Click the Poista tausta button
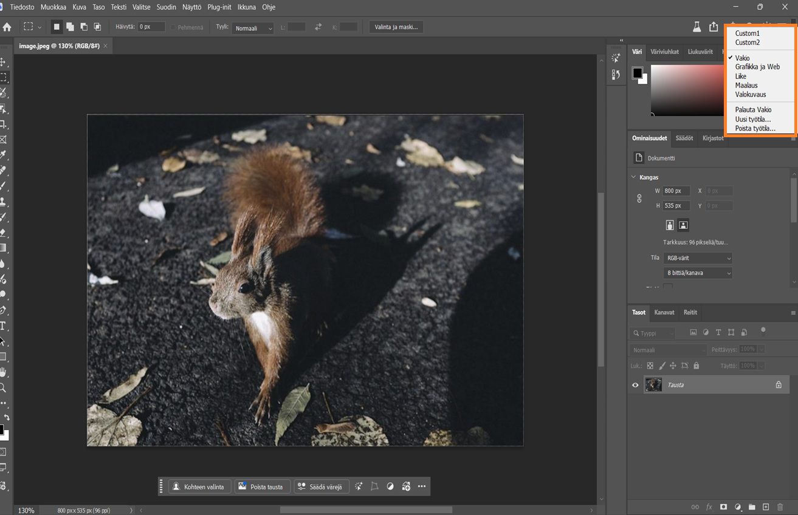The width and height of the screenshot is (798, 515). click(261, 486)
